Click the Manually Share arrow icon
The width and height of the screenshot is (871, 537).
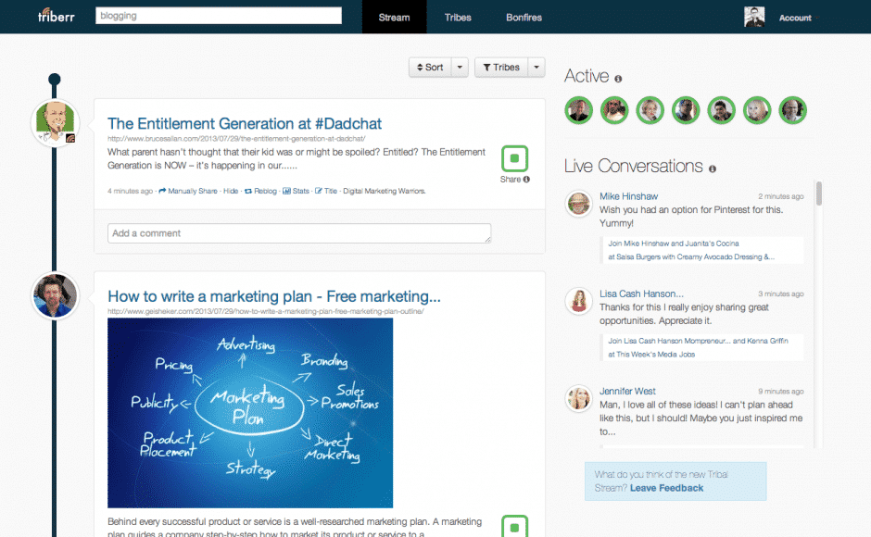pos(161,191)
